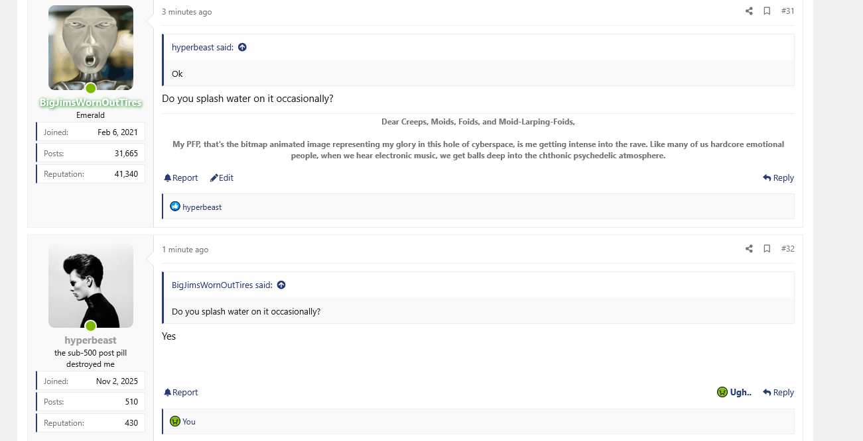This screenshot has height=441, width=863.
Task: Click quoted text 'Ok'
Action: tap(177, 73)
